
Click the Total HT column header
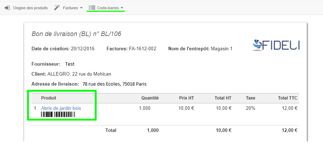tap(223, 98)
